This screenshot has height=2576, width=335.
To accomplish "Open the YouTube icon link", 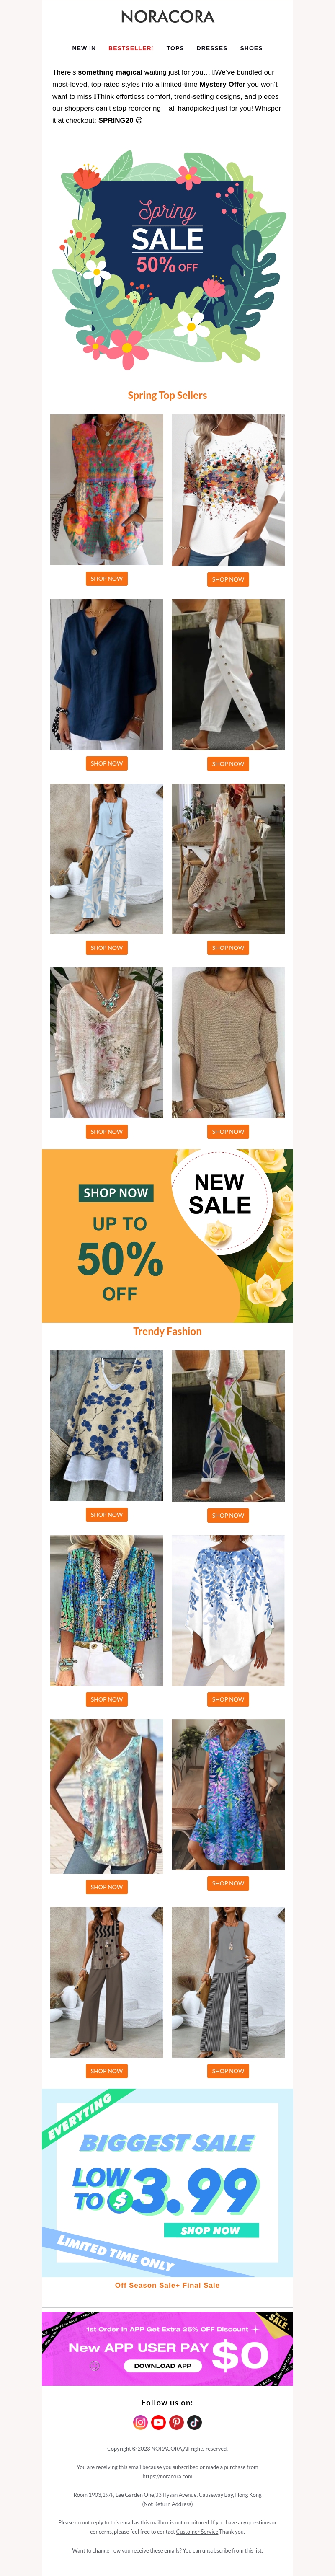I will [x=158, y=2422].
